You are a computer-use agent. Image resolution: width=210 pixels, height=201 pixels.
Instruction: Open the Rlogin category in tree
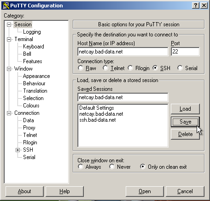(x=30, y=142)
